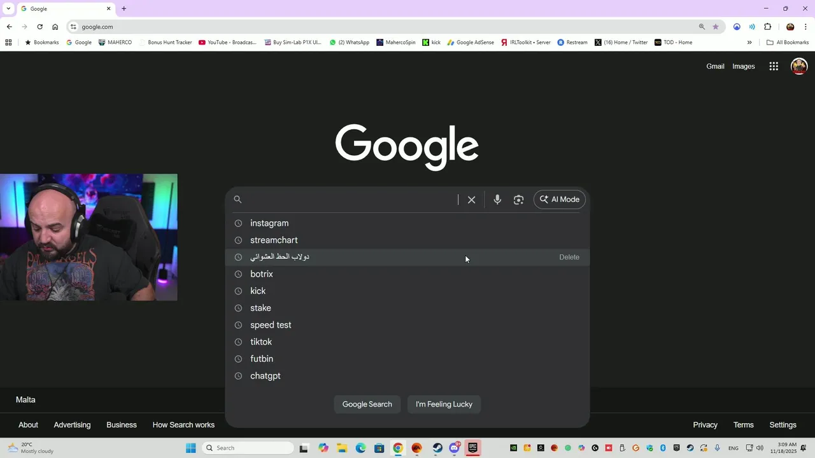Click the Windows taskbar Search box

248,448
